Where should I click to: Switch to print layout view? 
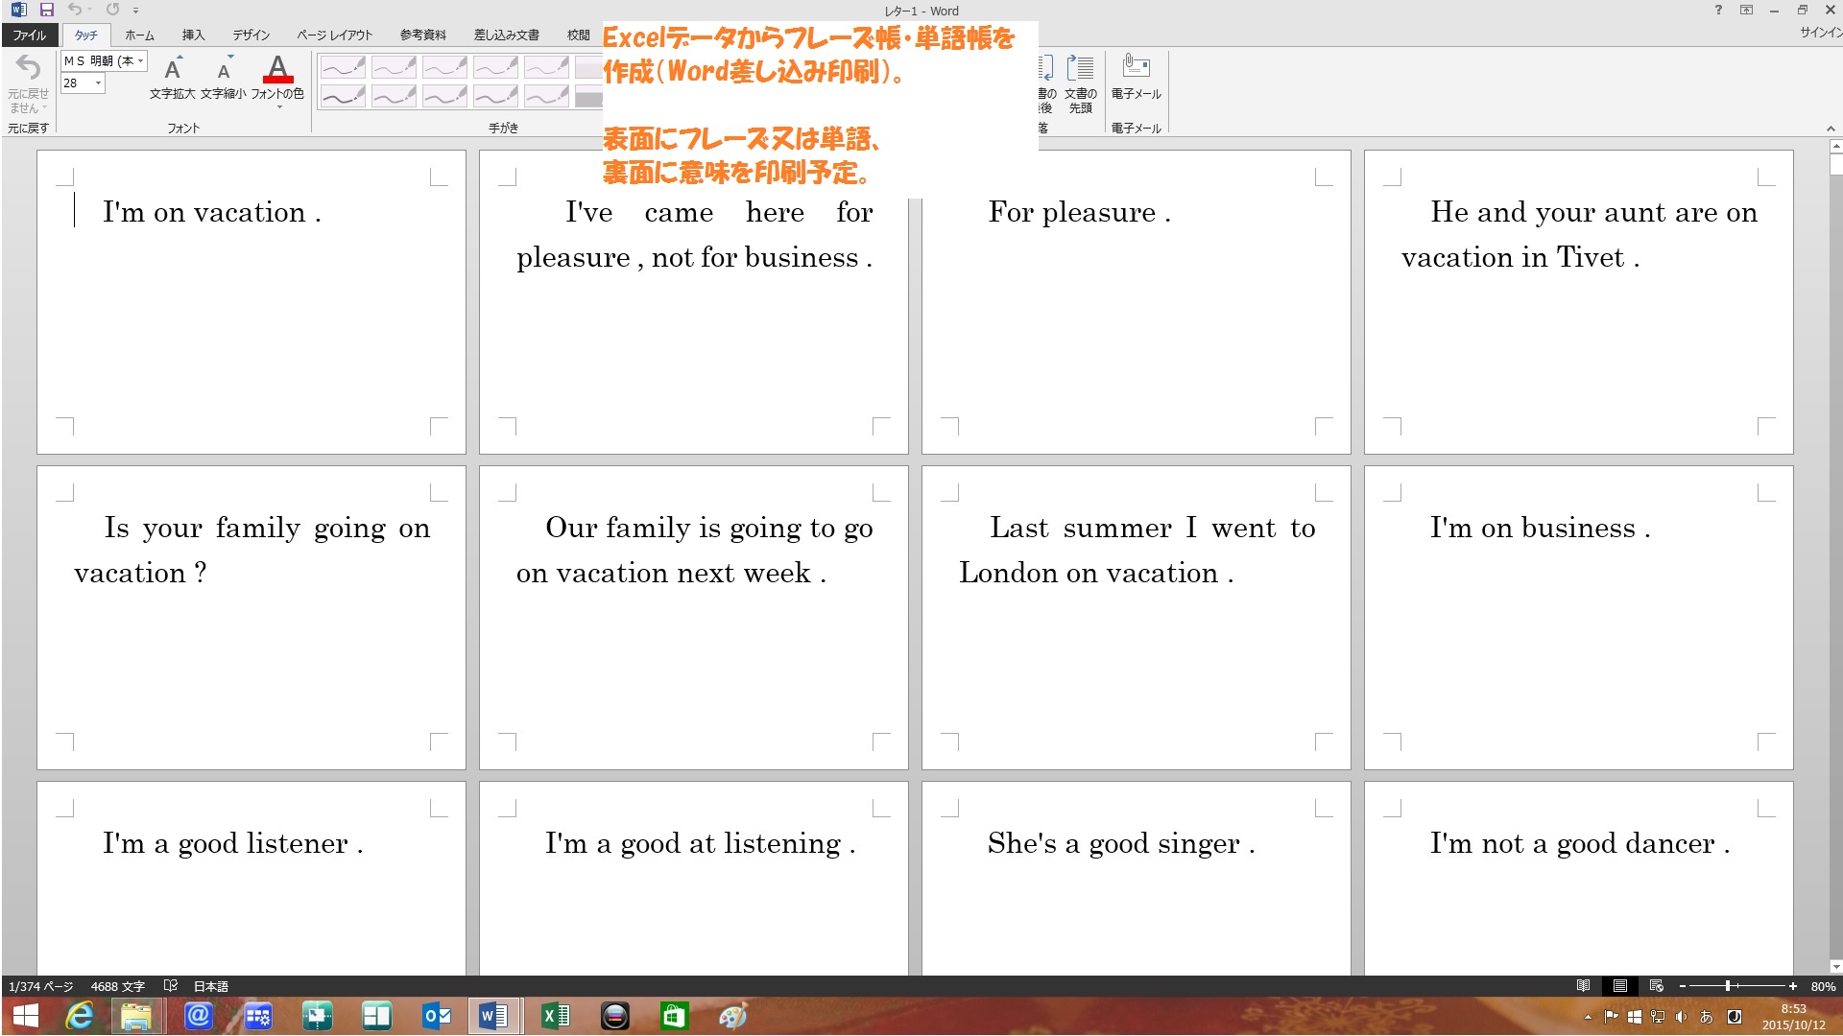click(1620, 986)
